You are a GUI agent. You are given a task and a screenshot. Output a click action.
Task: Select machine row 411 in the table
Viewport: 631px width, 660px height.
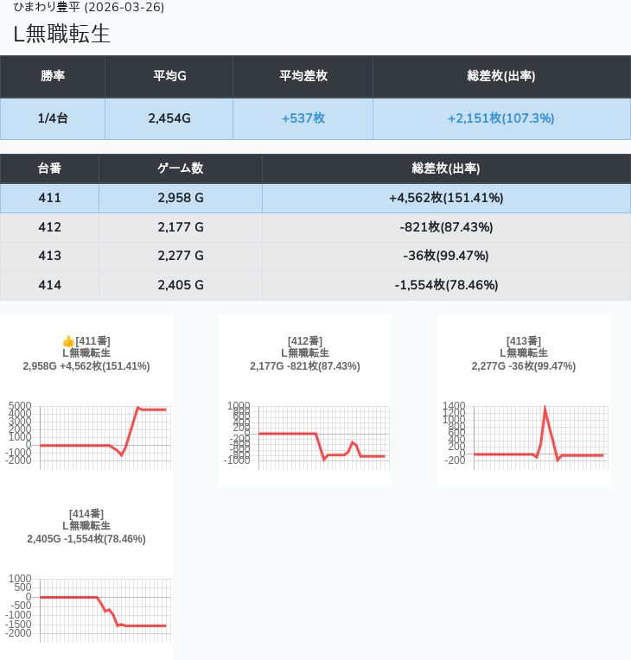(49, 198)
